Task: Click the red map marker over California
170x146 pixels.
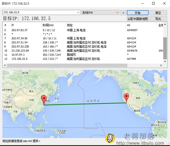Action: (126, 98)
